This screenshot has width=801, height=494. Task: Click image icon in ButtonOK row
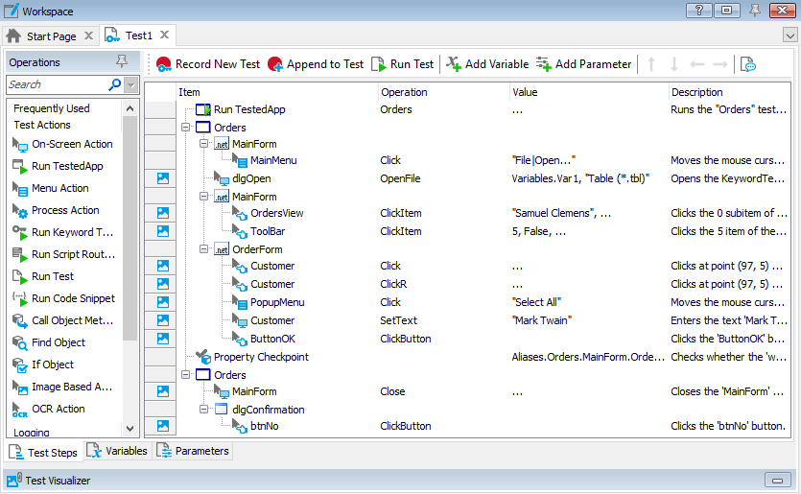click(x=162, y=339)
